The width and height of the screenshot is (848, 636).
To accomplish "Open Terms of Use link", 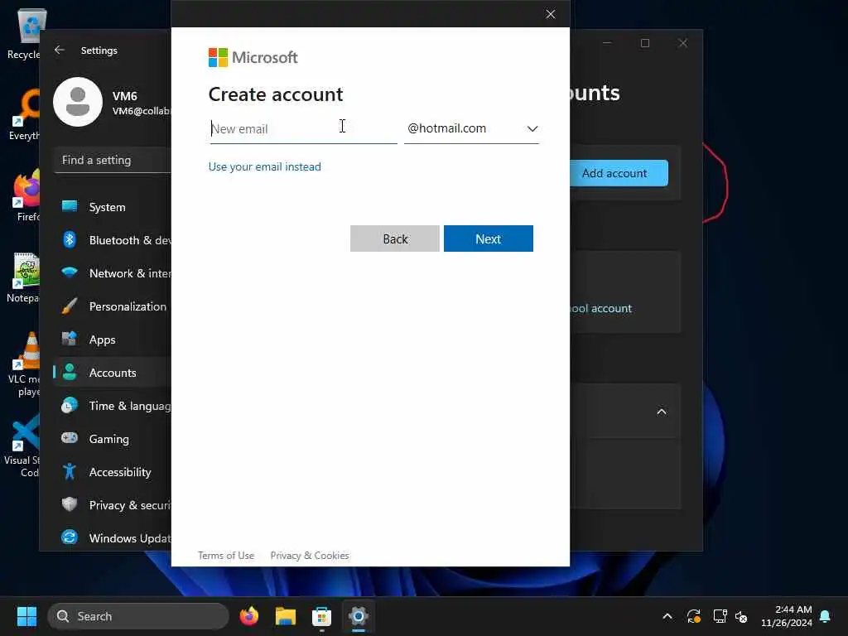I will (x=226, y=556).
